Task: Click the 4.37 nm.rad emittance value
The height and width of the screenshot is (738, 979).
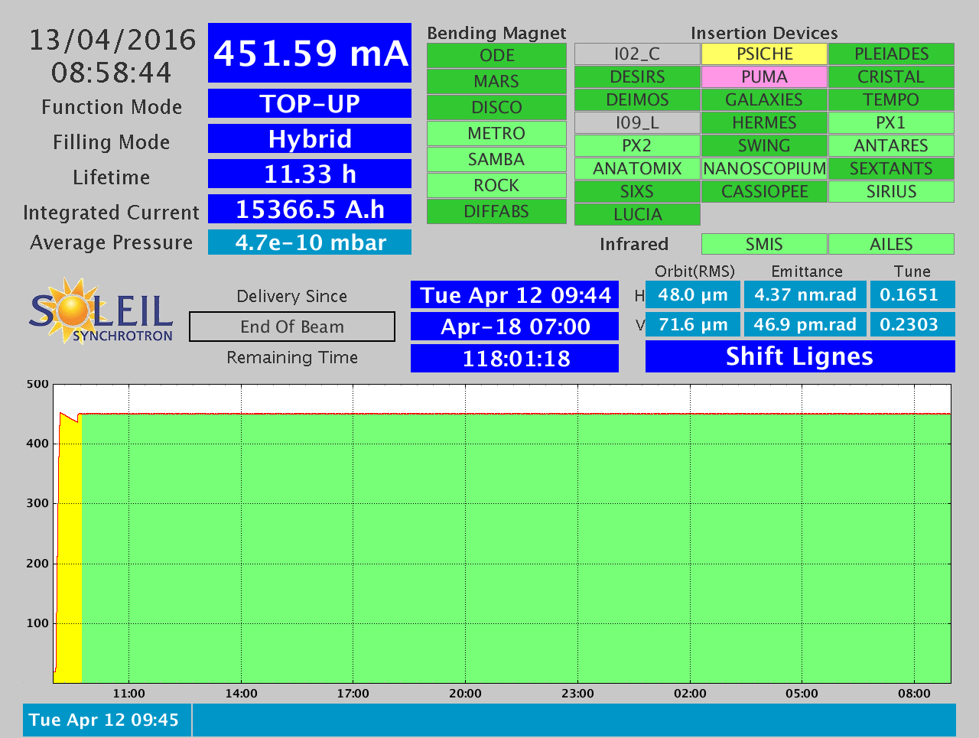Action: 805,294
